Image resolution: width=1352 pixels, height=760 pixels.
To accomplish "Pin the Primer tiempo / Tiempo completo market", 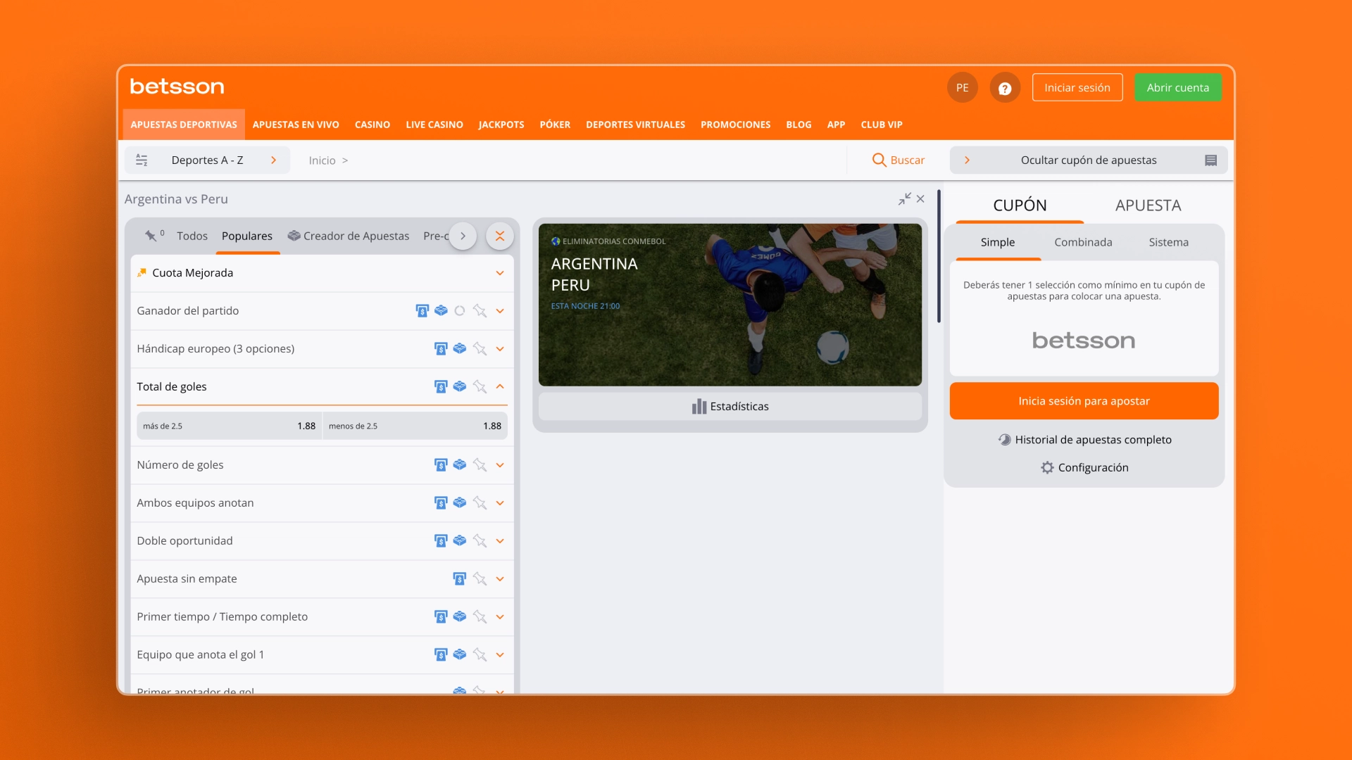I will [x=480, y=616].
